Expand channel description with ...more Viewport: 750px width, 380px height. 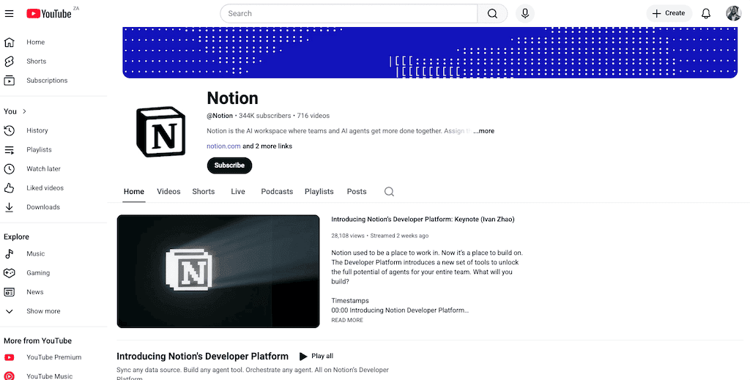tap(483, 131)
